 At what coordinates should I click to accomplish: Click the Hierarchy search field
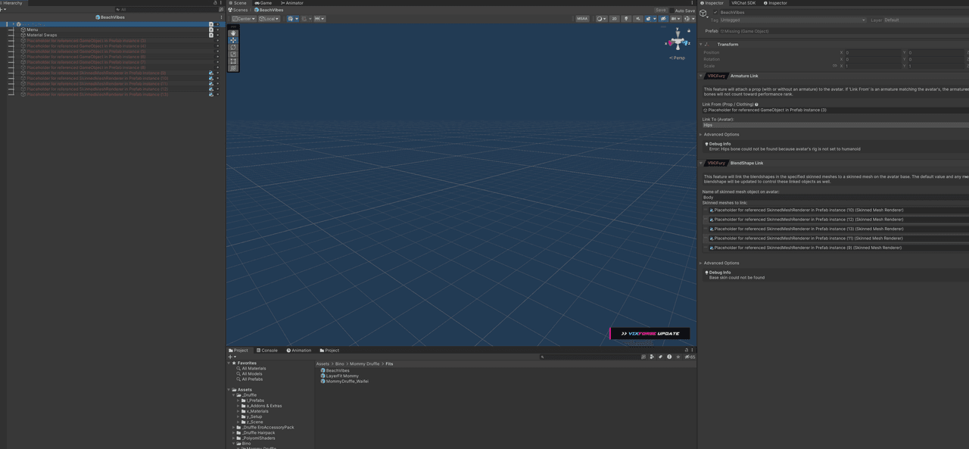point(167,9)
